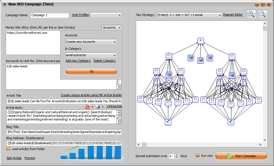Image resolution: width=274 pixels, height=166 pixels.
Task: Open the article Preview link
Action: tap(30, 158)
